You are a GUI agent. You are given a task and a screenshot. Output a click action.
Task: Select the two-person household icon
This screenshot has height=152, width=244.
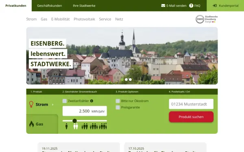(76, 126)
